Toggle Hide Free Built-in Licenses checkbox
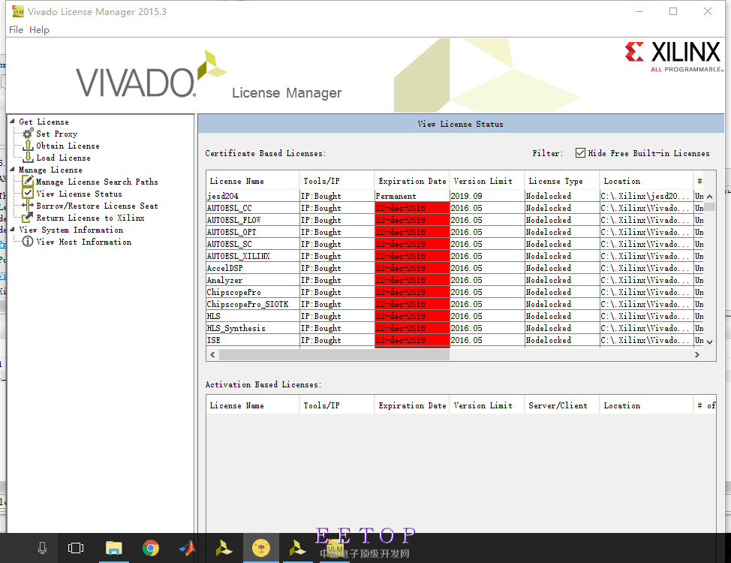Screen dimensions: 731x563 click(x=580, y=153)
